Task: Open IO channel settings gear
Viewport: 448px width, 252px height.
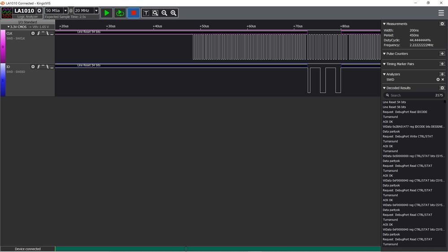Action: 33,66
